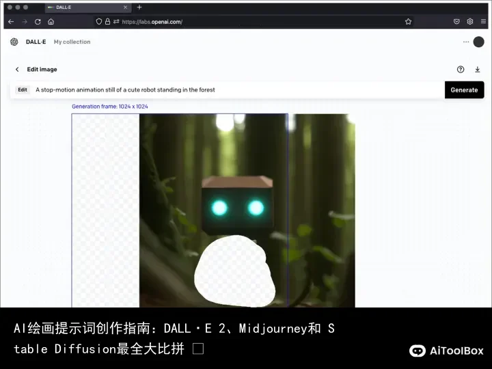This screenshot has height=369, width=492.
Task: Click the Edit label badge
Action: [23, 90]
